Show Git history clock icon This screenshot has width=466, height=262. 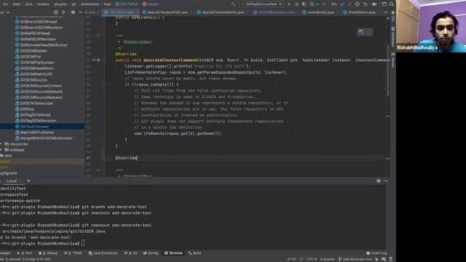point(358,4)
